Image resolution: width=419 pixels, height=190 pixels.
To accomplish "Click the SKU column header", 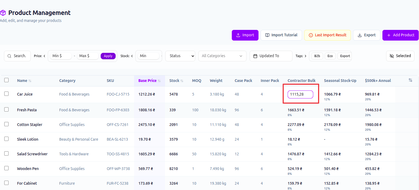I will click(x=110, y=81).
